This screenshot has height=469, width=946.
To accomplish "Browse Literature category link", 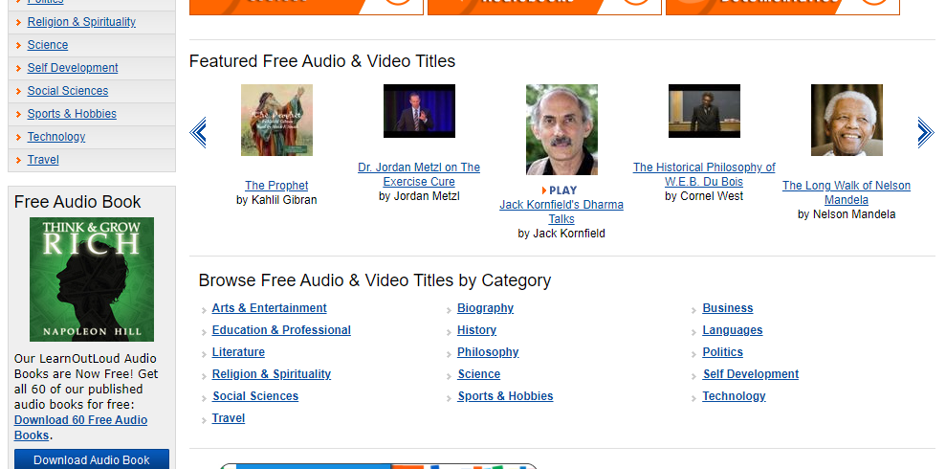I will point(238,352).
